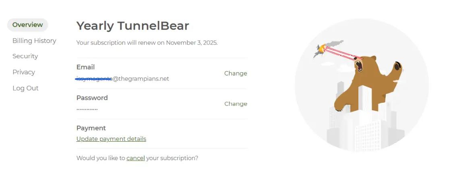The height and width of the screenshot is (179, 449).
Task: Open the Overview section in sidebar
Action: (x=27, y=25)
